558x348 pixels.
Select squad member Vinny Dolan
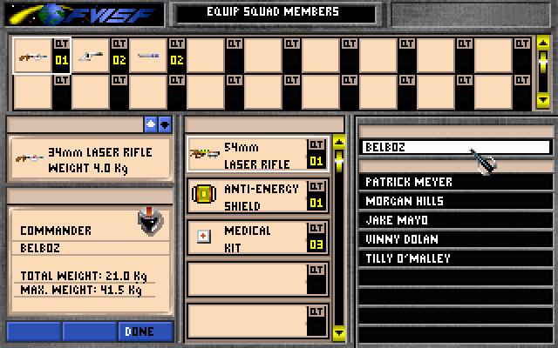tap(455, 240)
